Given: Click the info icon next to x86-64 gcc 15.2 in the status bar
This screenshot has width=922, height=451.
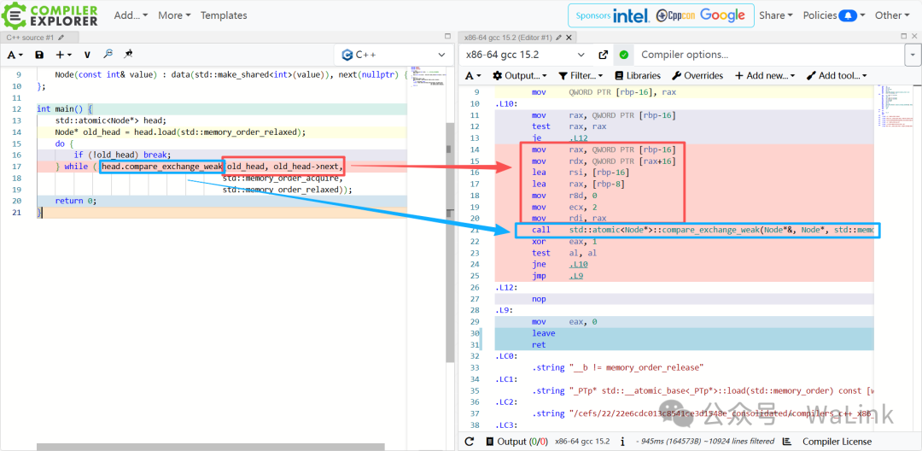Looking at the screenshot, I should pyautogui.click(x=621, y=442).
